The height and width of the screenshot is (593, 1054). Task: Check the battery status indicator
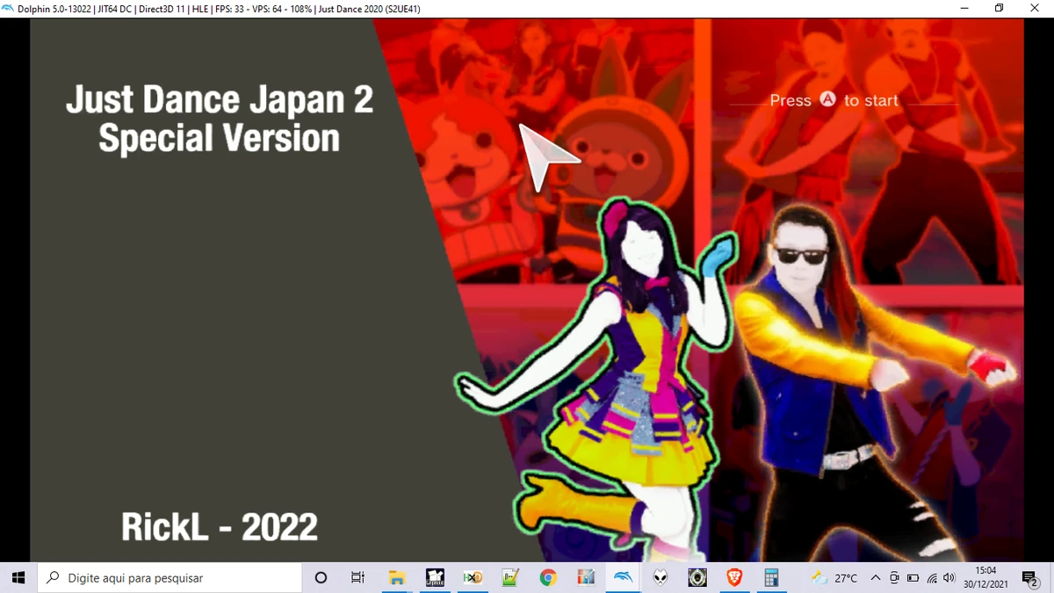913,577
